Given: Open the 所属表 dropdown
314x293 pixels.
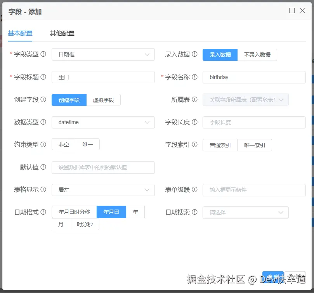Looking at the screenshot, I should tap(246, 100).
